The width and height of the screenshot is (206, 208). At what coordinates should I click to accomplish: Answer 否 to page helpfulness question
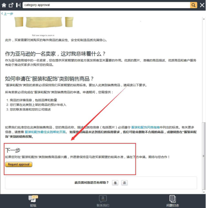tap(124, 183)
